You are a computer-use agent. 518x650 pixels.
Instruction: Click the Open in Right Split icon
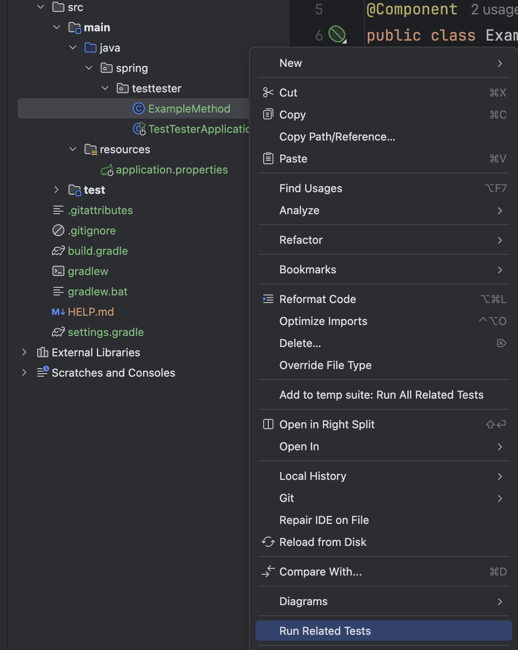(x=268, y=424)
